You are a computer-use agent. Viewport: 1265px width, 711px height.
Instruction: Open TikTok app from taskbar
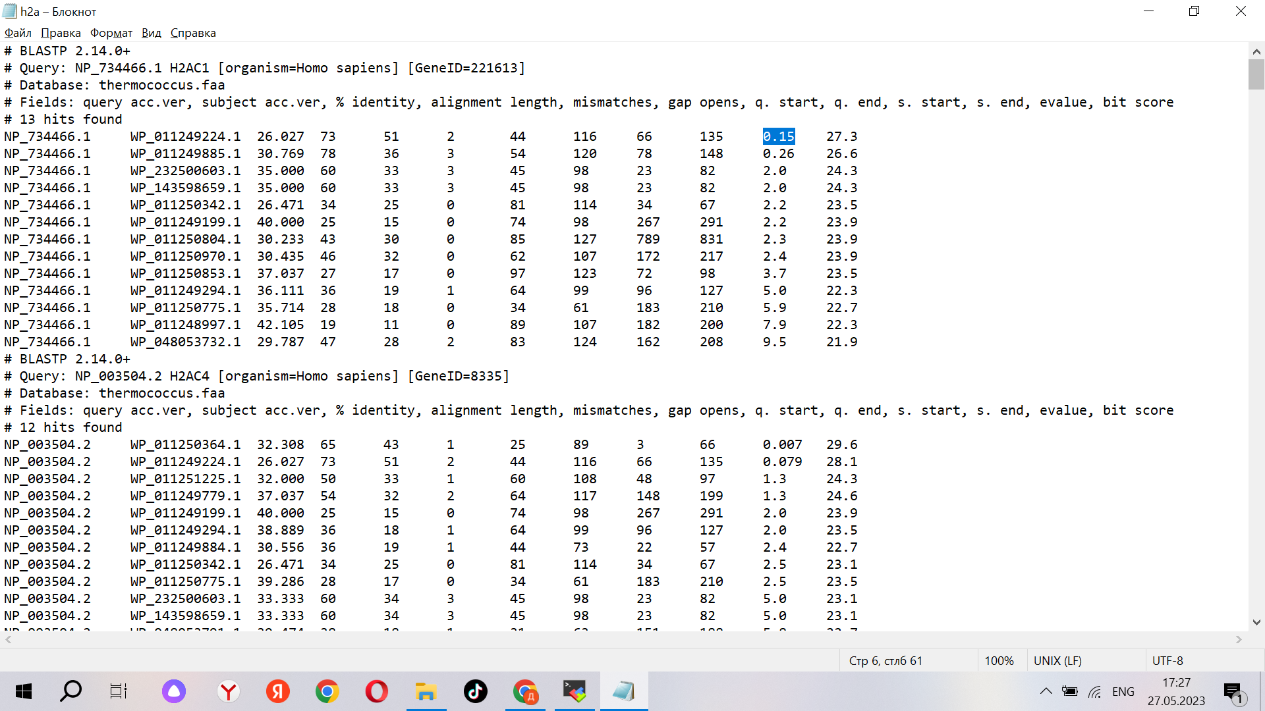pos(475,691)
